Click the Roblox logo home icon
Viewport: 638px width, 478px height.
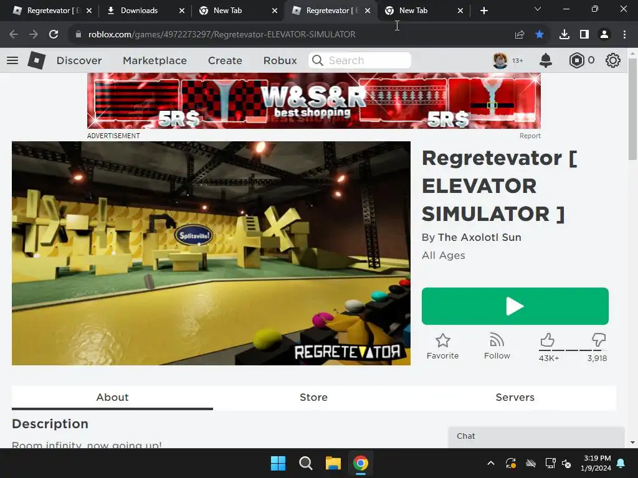coord(36,60)
